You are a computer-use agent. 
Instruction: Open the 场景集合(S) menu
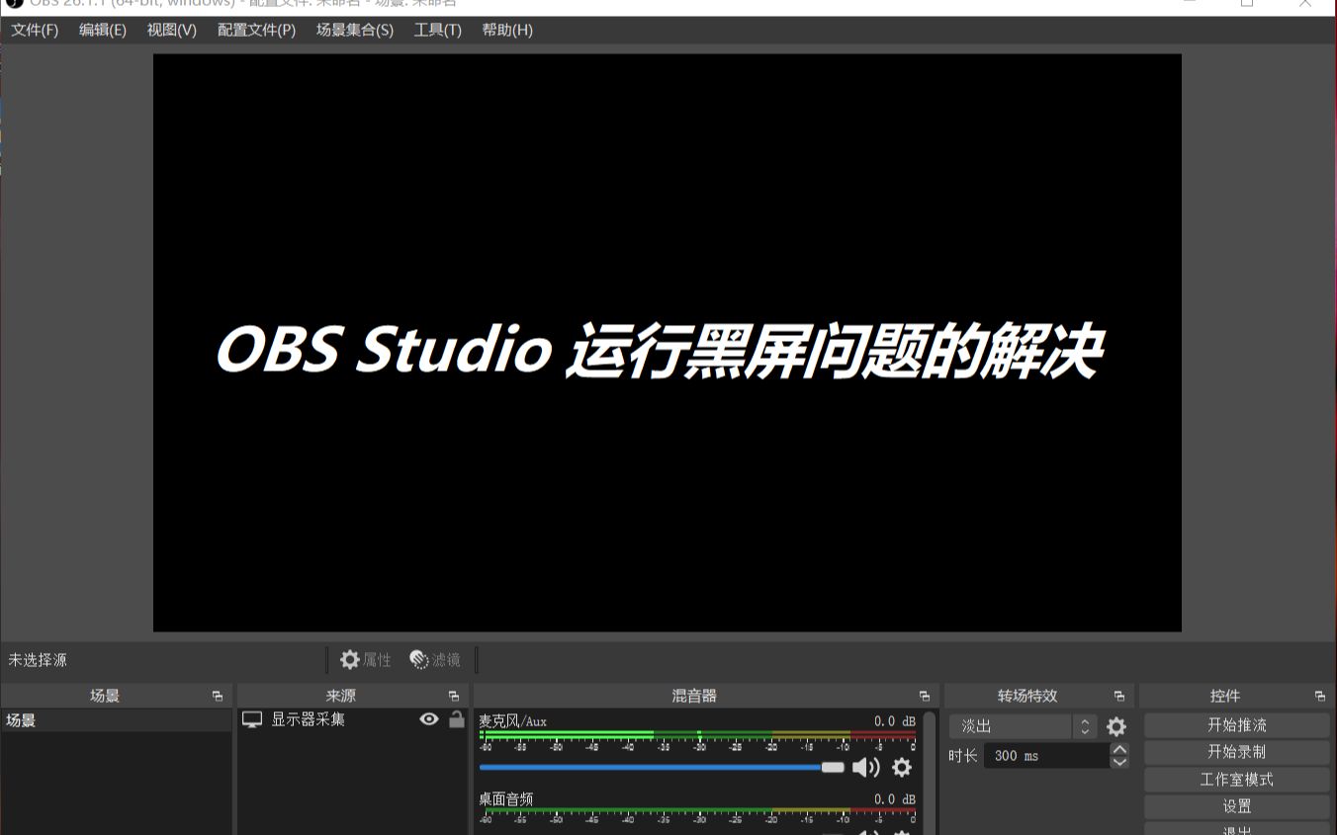click(x=354, y=30)
